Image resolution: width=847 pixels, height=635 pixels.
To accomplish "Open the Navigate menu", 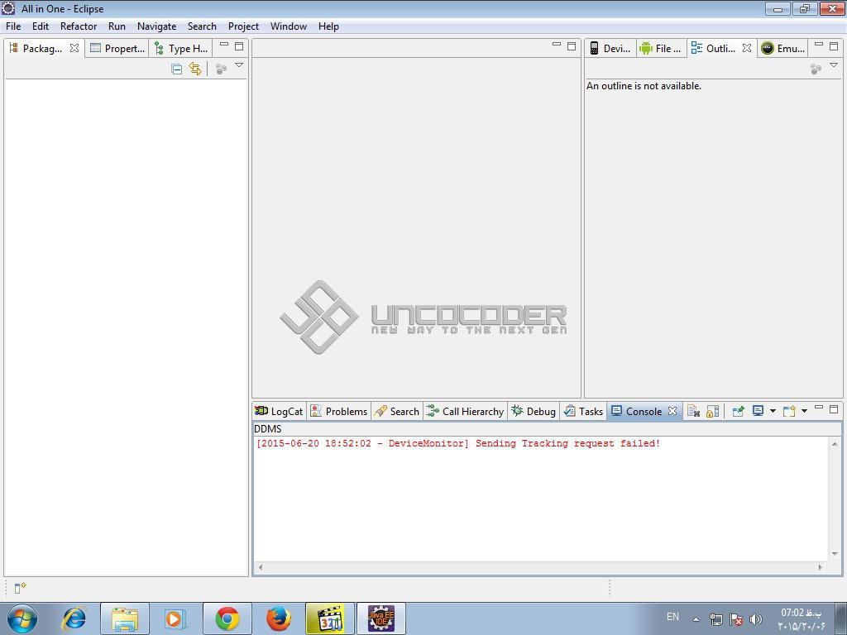I will pyautogui.click(x=156, y=26).
